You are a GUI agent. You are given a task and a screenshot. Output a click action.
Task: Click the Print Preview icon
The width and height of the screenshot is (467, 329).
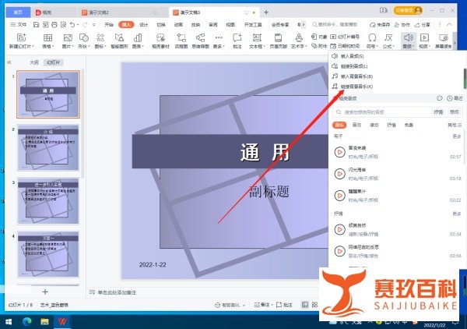click(64, 25)
